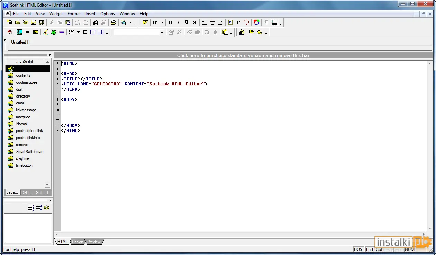The width and height of the screenshot is (436, 255).
Task: Toggle bold formatting
Action: point(171,22)
